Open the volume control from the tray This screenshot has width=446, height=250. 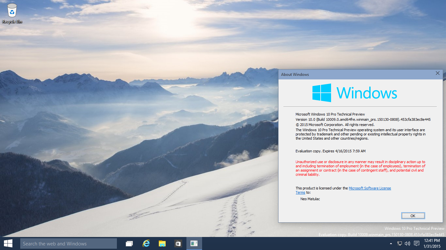pos(407,243)
